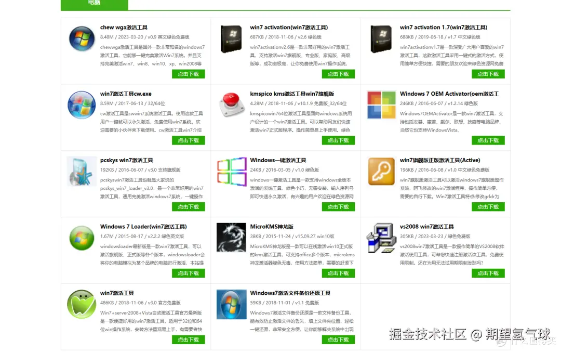Download win7 activation 1.7
Screen dimensions: 561x352
488,74
